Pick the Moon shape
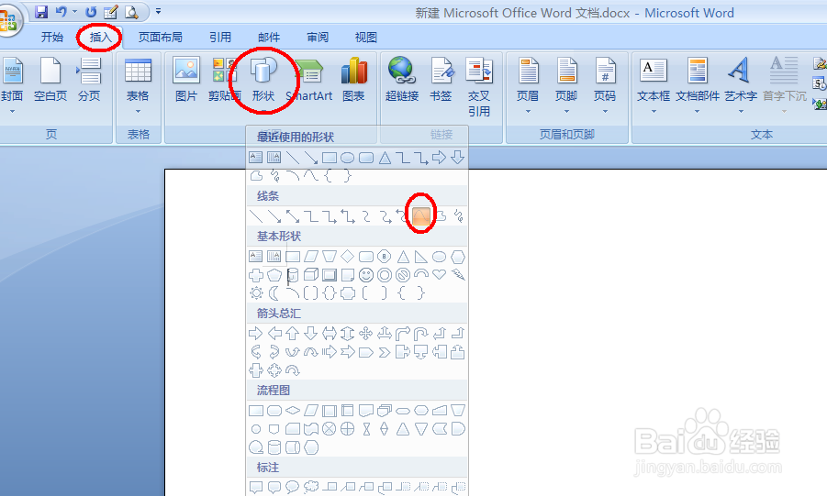 [274, 293]
